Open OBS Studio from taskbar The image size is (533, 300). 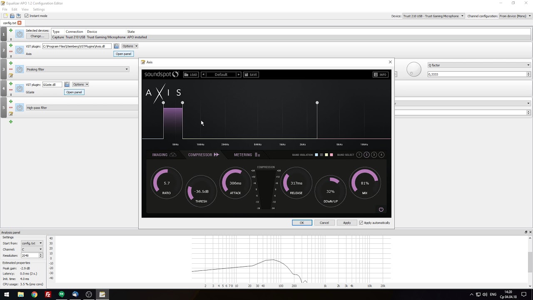(89, 295)
